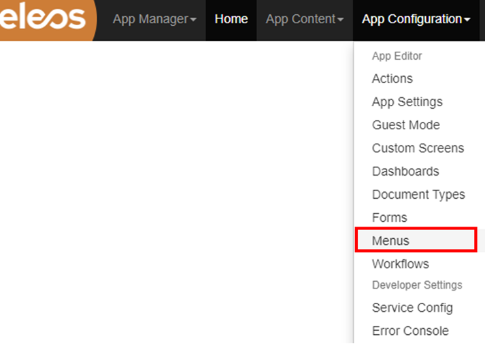Expand the App Content dropdown
Screen dimensions: 485x358
305,19
